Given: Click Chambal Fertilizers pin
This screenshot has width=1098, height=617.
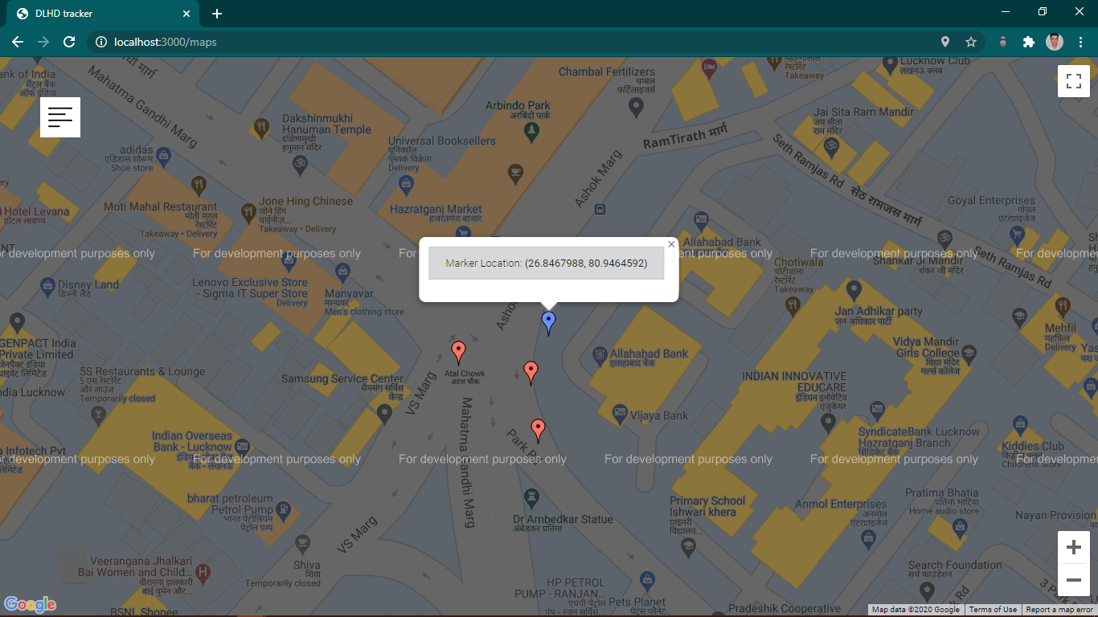Looking at the screenshot, I should (636, 106).
